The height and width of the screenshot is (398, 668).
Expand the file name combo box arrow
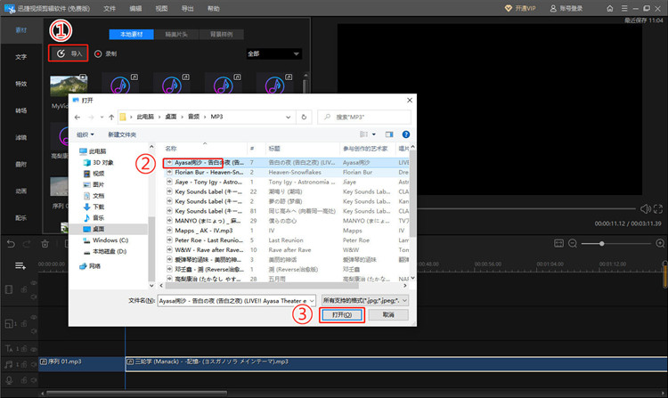(312, 301)
